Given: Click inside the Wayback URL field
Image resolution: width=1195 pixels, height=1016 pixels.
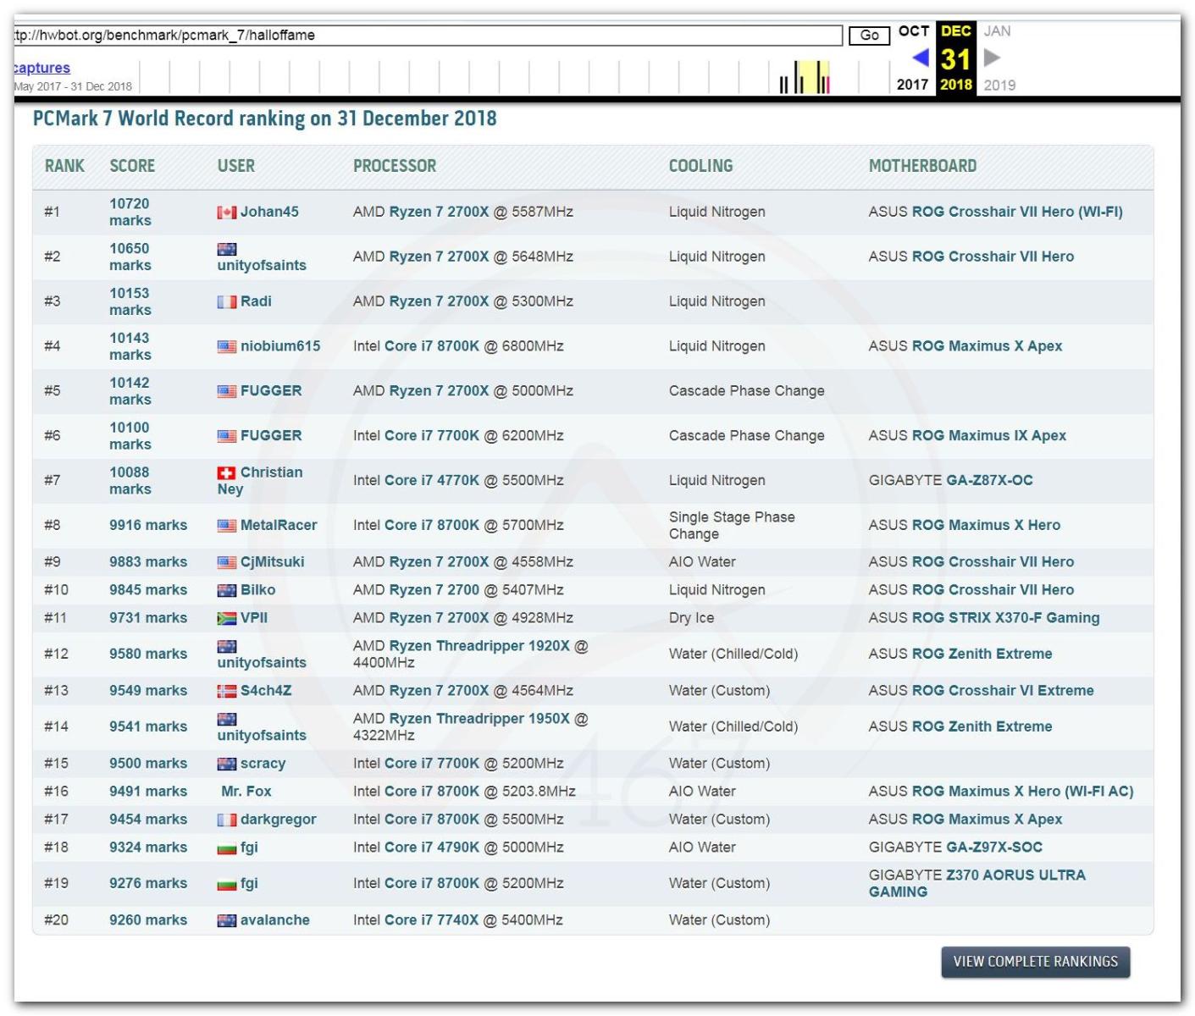Looking at the screenshot, I should [423, 35].
